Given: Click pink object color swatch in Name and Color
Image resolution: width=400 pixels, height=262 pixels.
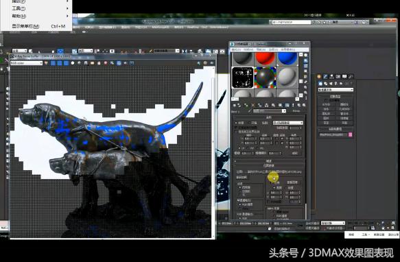Looking at the screenshot, I should (x=351, y=134).
